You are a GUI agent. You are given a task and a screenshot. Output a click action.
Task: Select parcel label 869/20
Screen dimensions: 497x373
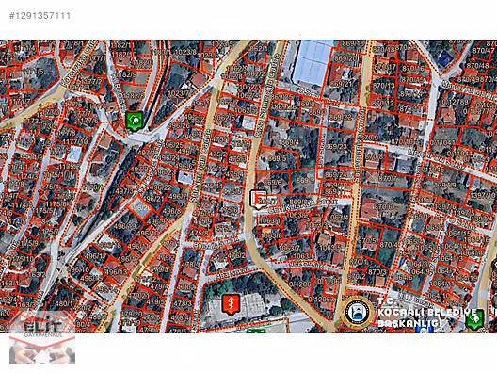[345, 58]
